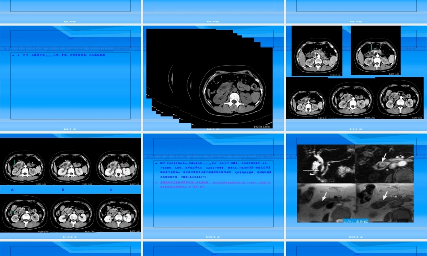Click bottom-middle CT scan in five-scan slide
427x256 pixels.
(351, 99)
